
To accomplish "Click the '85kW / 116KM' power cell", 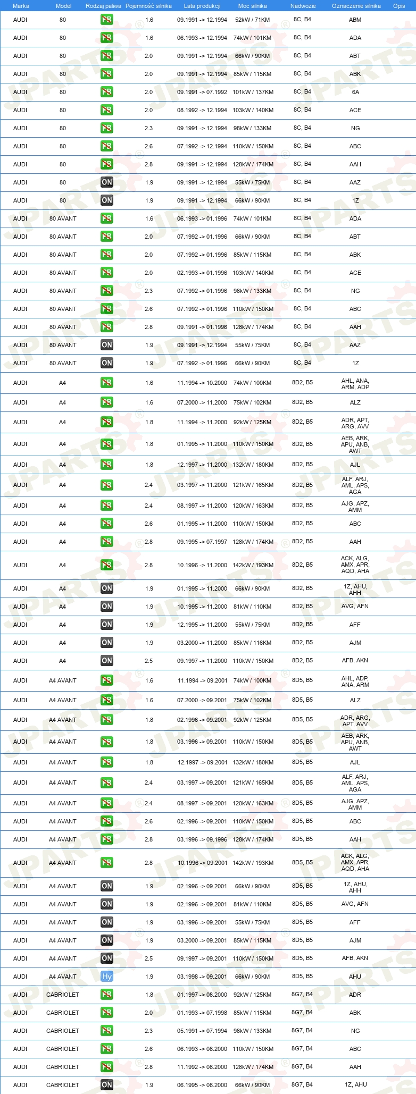I will tap(253, 643).
